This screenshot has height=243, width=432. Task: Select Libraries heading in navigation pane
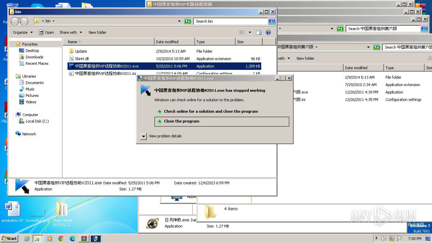(x=29, y=76)
